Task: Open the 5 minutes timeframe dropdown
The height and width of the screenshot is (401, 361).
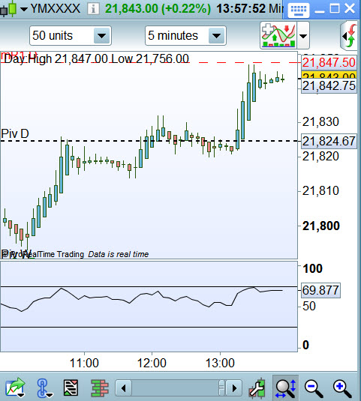Action: (185, 35)
